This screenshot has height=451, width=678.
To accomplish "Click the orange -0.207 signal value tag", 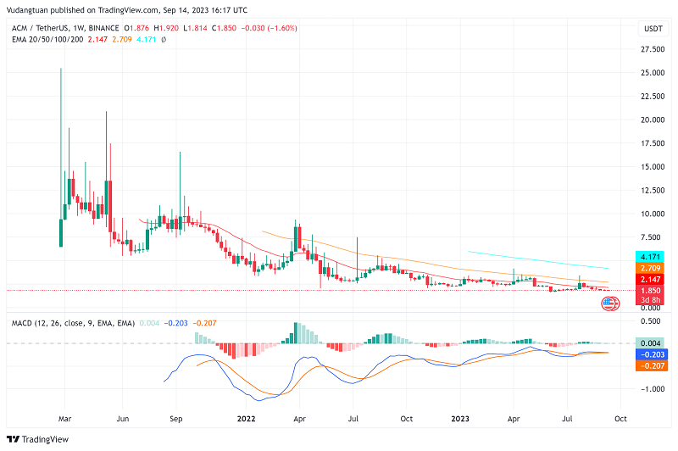I will click(653, 365).
